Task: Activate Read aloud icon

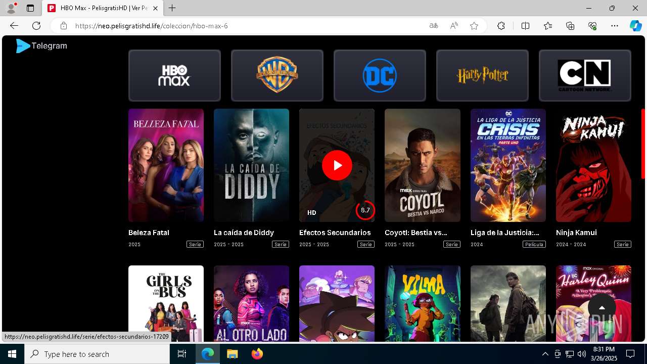Action: click(454, 26)
